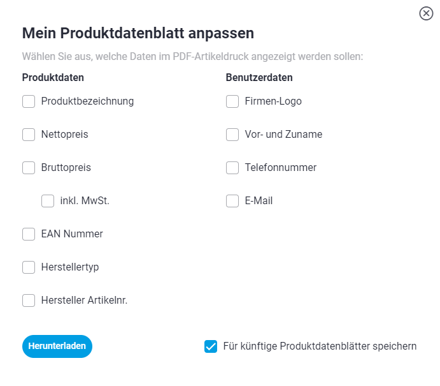This screenshot has height=386, width=440.
Task: Select the E-Mail checkbox
Action: 232,201
